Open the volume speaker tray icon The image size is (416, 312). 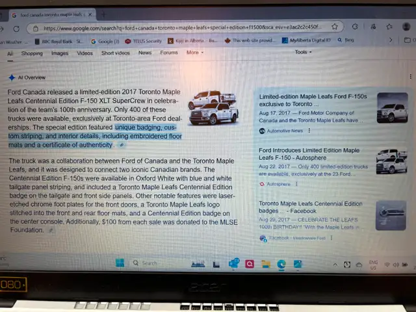coord(396,265)
